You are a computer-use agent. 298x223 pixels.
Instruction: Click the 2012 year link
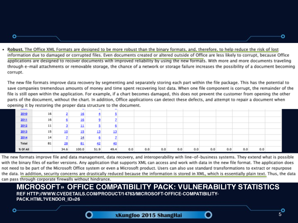click(24, 125)
